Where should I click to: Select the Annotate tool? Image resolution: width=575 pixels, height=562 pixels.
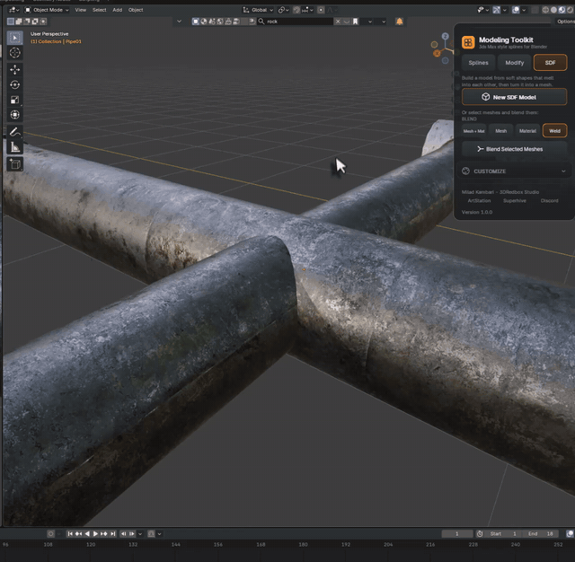click(x=15, y=132)
